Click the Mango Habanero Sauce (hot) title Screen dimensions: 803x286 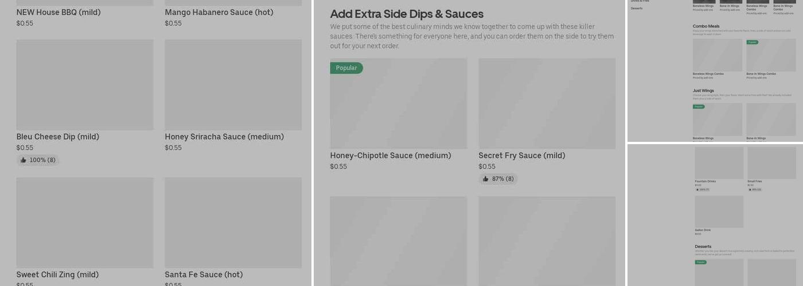pyautogui.click(x=219, y=12)
